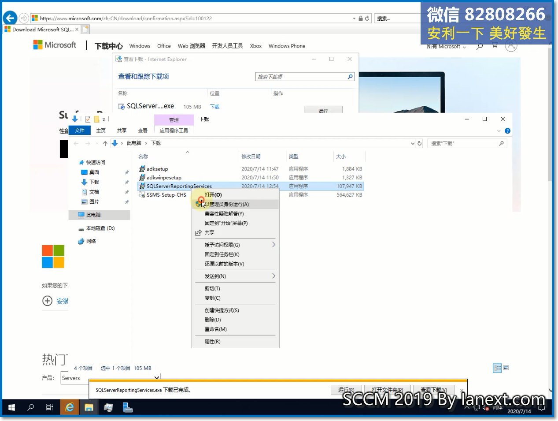Viewport: 558px width, 421px height.
Task: Click the plus circle icon beside 安装
Action: tap(47, 301)
